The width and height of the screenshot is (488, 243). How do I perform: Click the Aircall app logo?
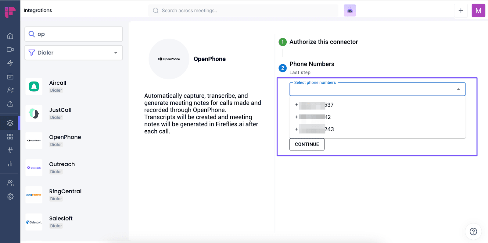34,86
